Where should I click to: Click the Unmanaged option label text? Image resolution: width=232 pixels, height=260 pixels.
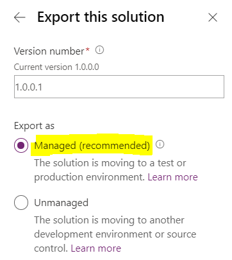pyautogui.click(x=61, y=203)
